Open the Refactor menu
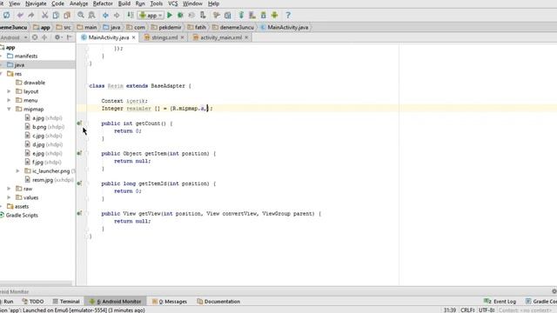Screen dimensions: 557x313 103,3
